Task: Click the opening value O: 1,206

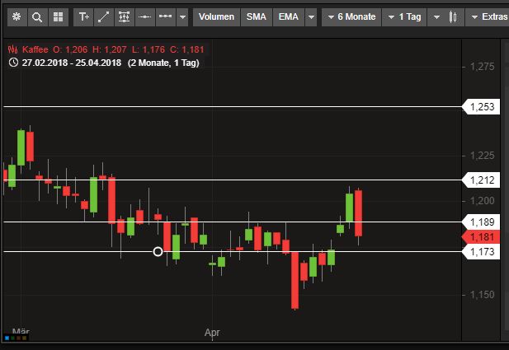Action: [70, 49]
